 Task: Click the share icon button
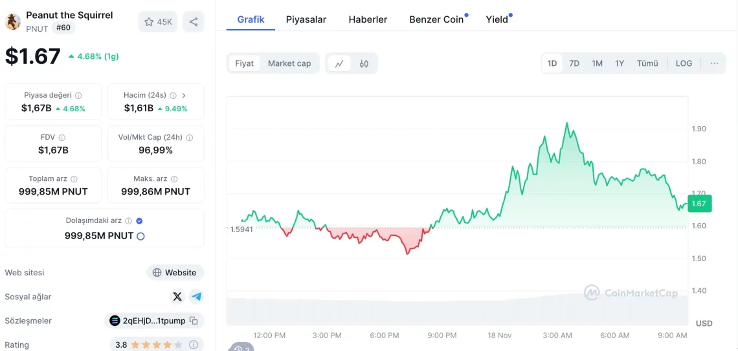[194, 22]
